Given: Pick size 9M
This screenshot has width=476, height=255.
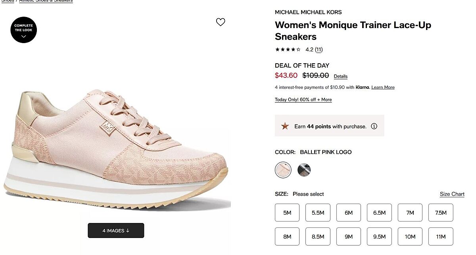Looking at the screenshot, I should pos(349,236).
